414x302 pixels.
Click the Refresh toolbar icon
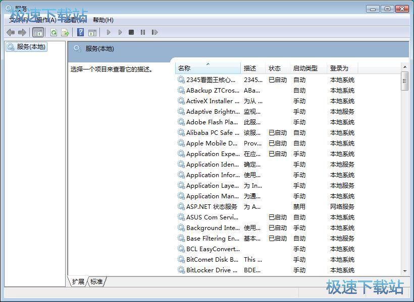[x=54, y=32]
